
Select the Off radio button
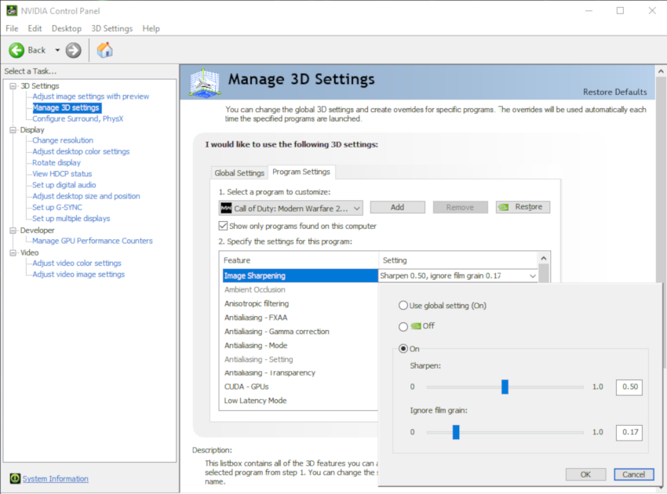[x=403, y=326]
